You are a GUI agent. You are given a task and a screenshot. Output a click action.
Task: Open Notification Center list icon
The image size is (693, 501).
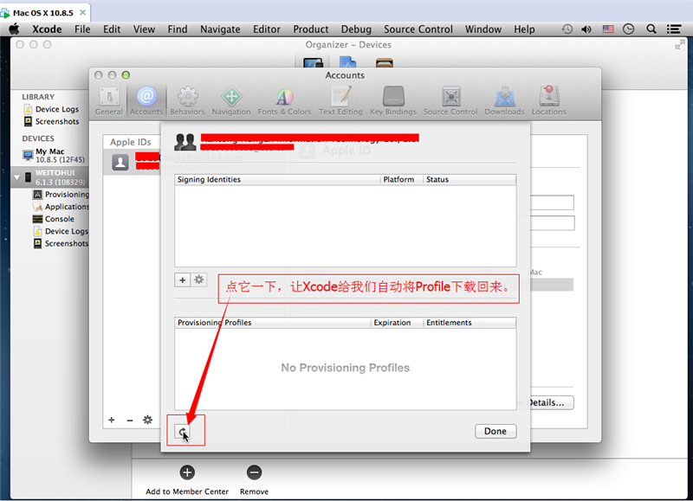[674, 29]
